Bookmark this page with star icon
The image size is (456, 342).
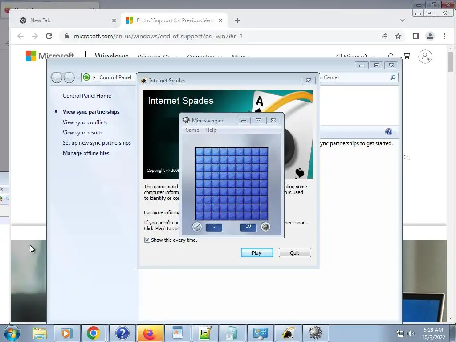coord(398,36)
